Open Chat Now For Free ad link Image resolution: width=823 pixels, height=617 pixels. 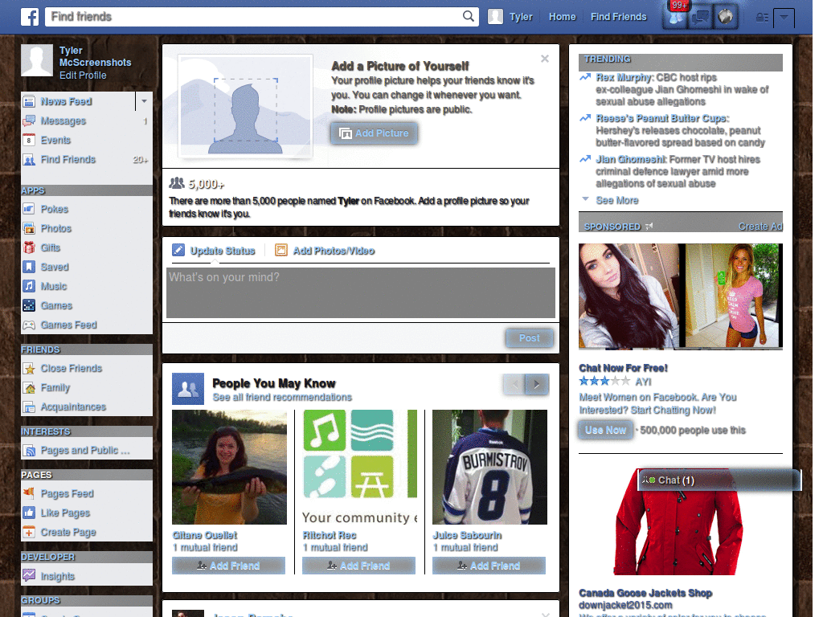point(623,368)
